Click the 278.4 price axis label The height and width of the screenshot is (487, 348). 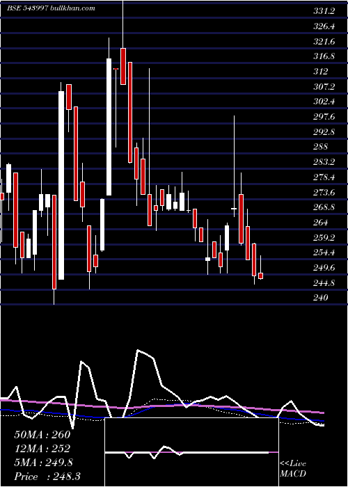[x=324, y=177]
